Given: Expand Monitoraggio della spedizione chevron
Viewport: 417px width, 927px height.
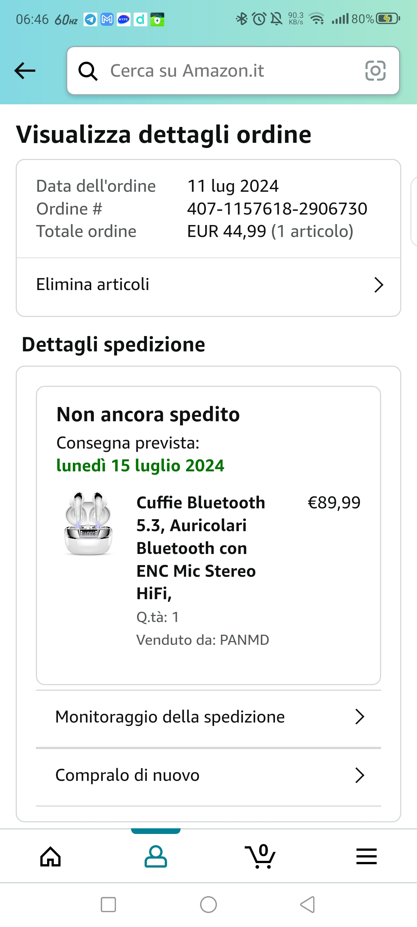Looking at the screenshot, I should (x=359, y=717).
